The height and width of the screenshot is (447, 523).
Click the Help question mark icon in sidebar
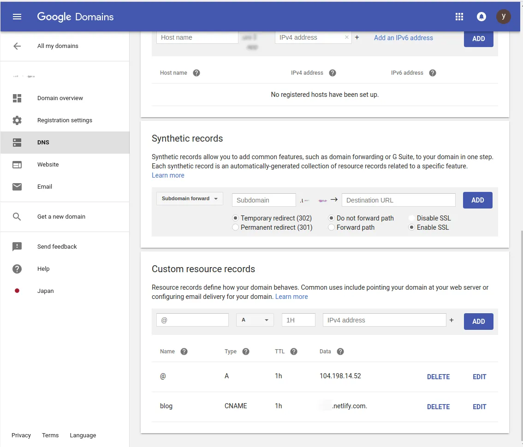tap(17, 269)
